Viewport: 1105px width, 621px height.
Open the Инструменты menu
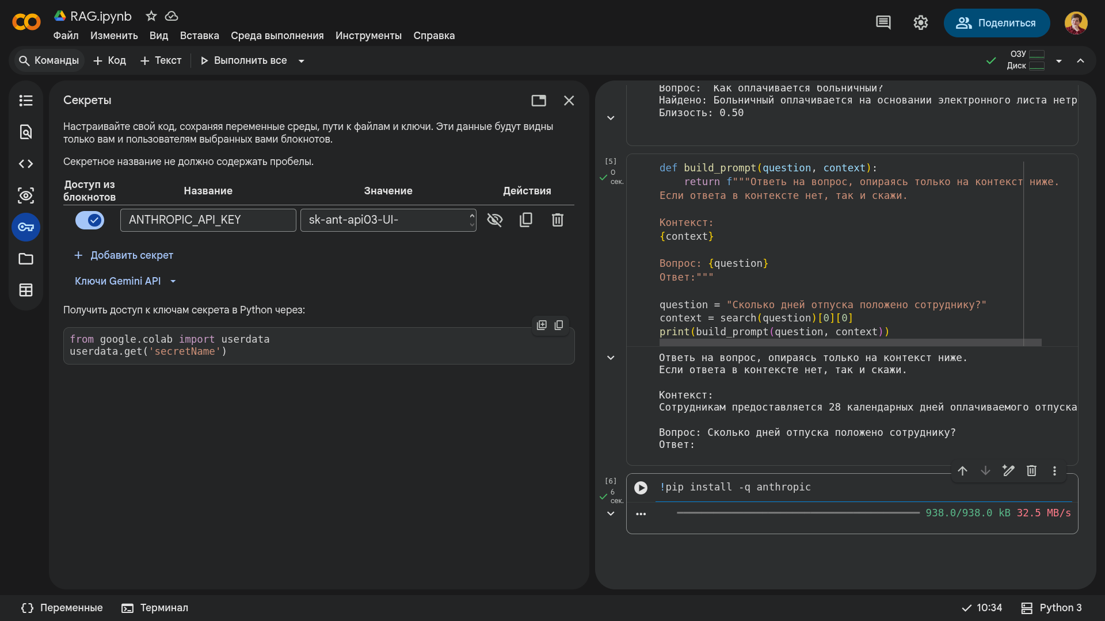pos(368,36)
